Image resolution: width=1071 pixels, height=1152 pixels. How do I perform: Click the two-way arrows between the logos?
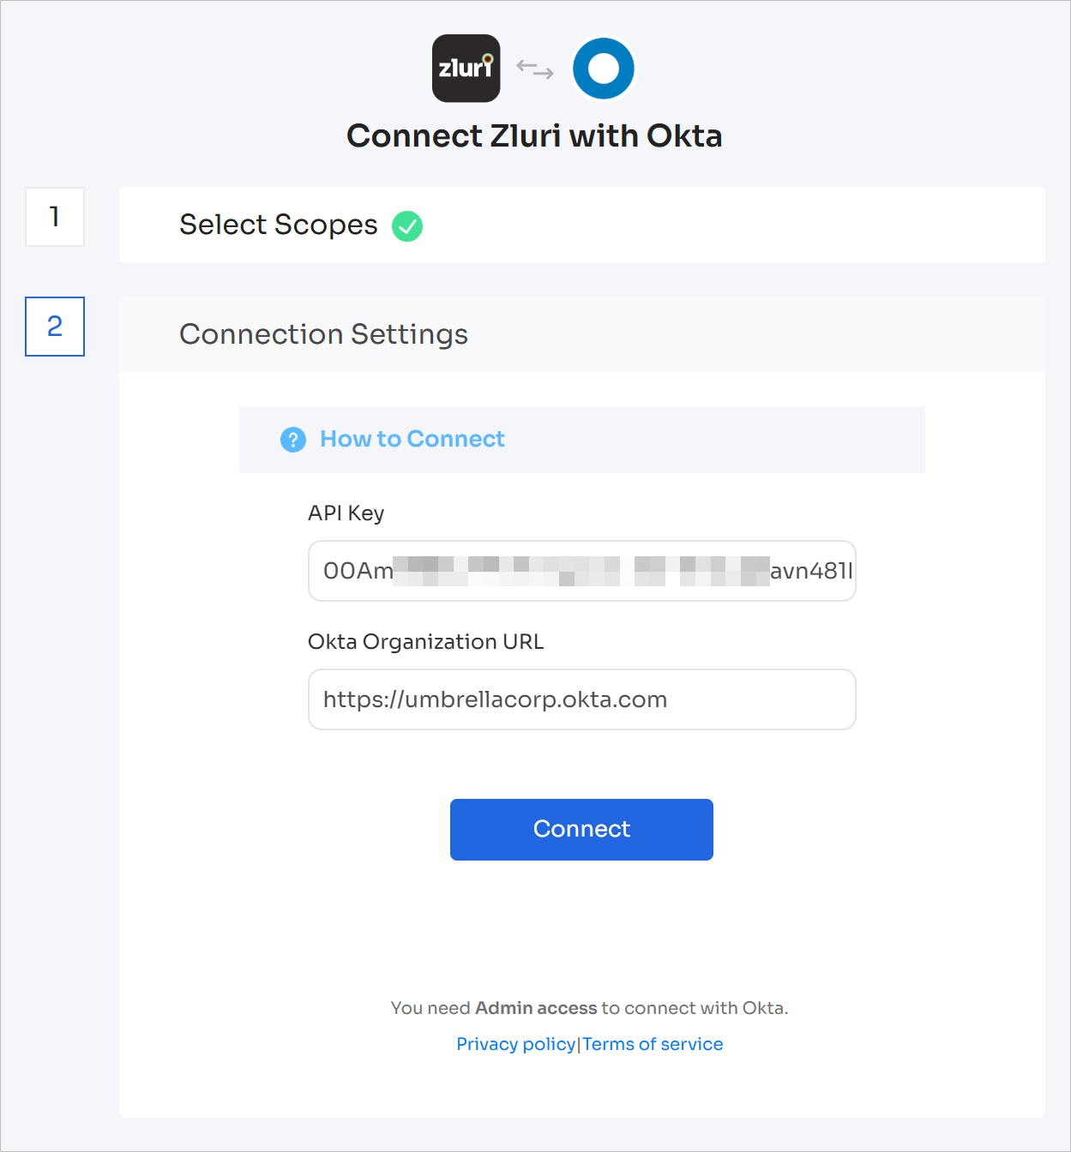[x=535, y=69]
